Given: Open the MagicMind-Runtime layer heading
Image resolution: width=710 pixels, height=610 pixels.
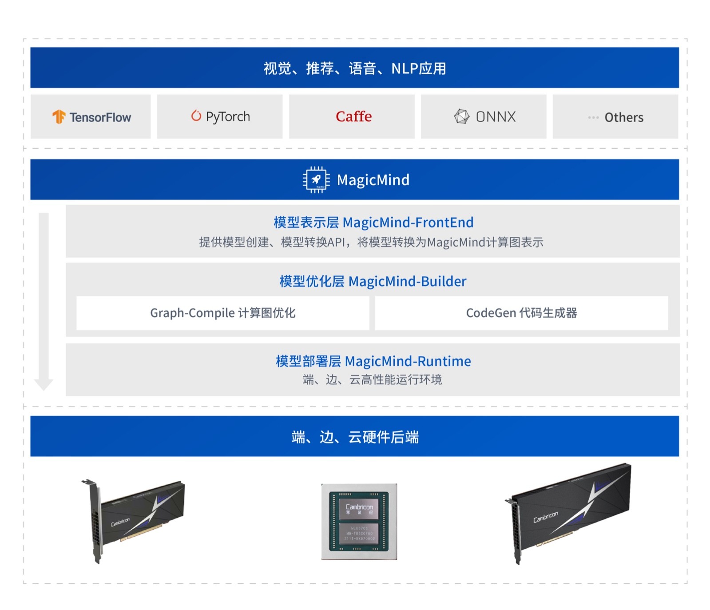Looking at the screenshot, I should click(373, 361).
